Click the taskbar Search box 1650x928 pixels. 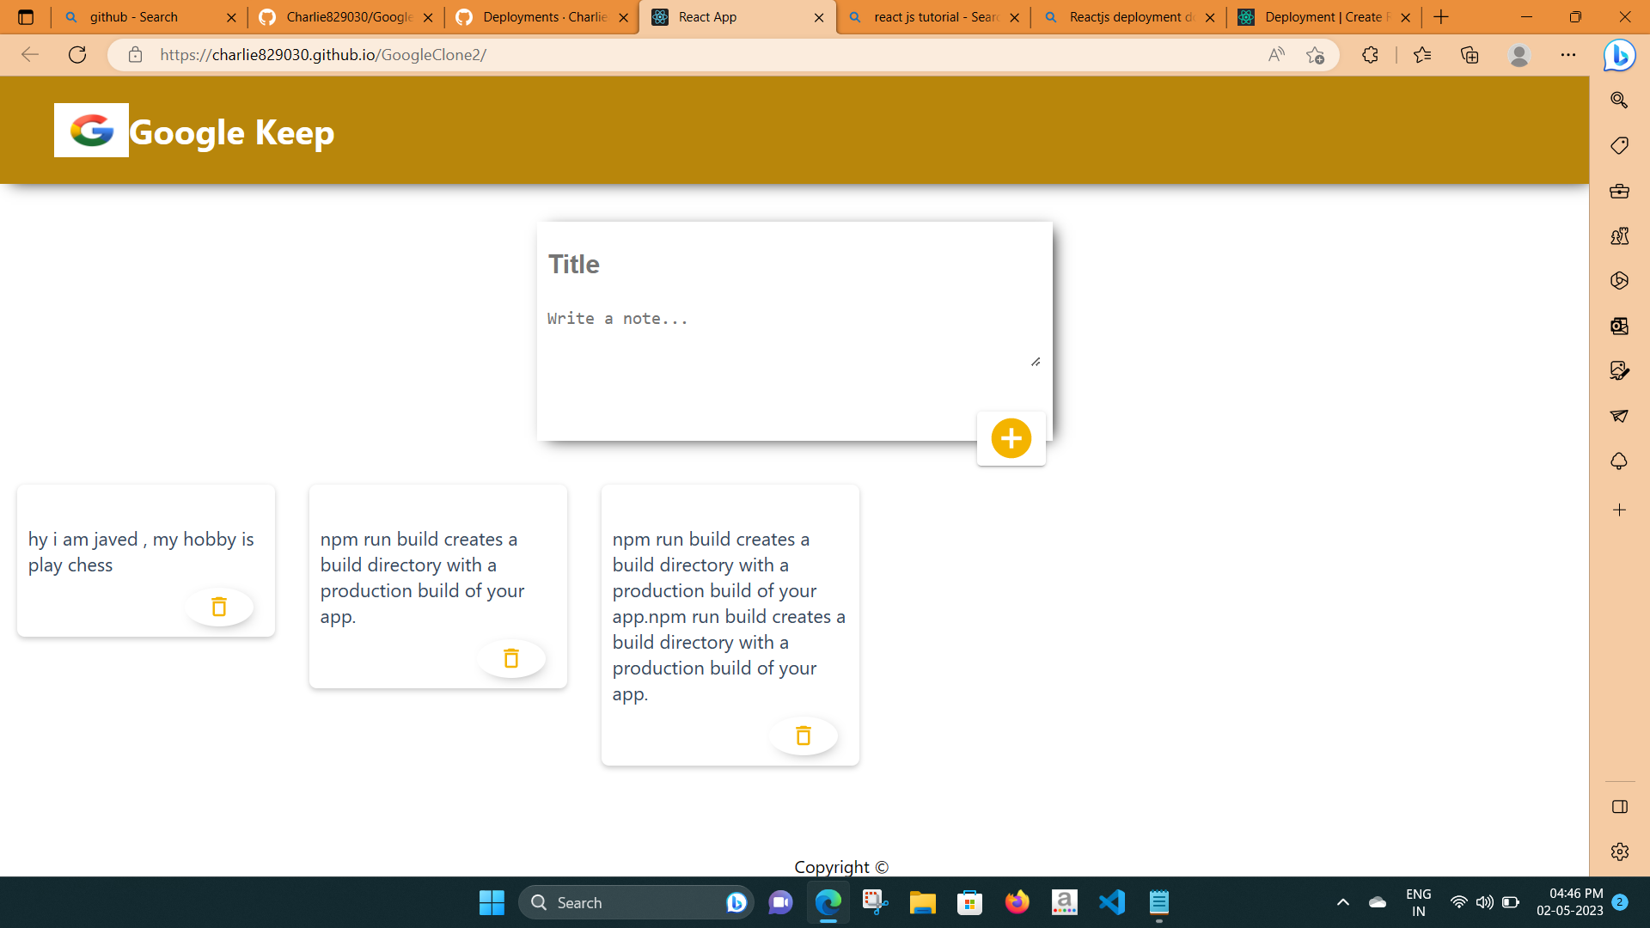(636, 902)
